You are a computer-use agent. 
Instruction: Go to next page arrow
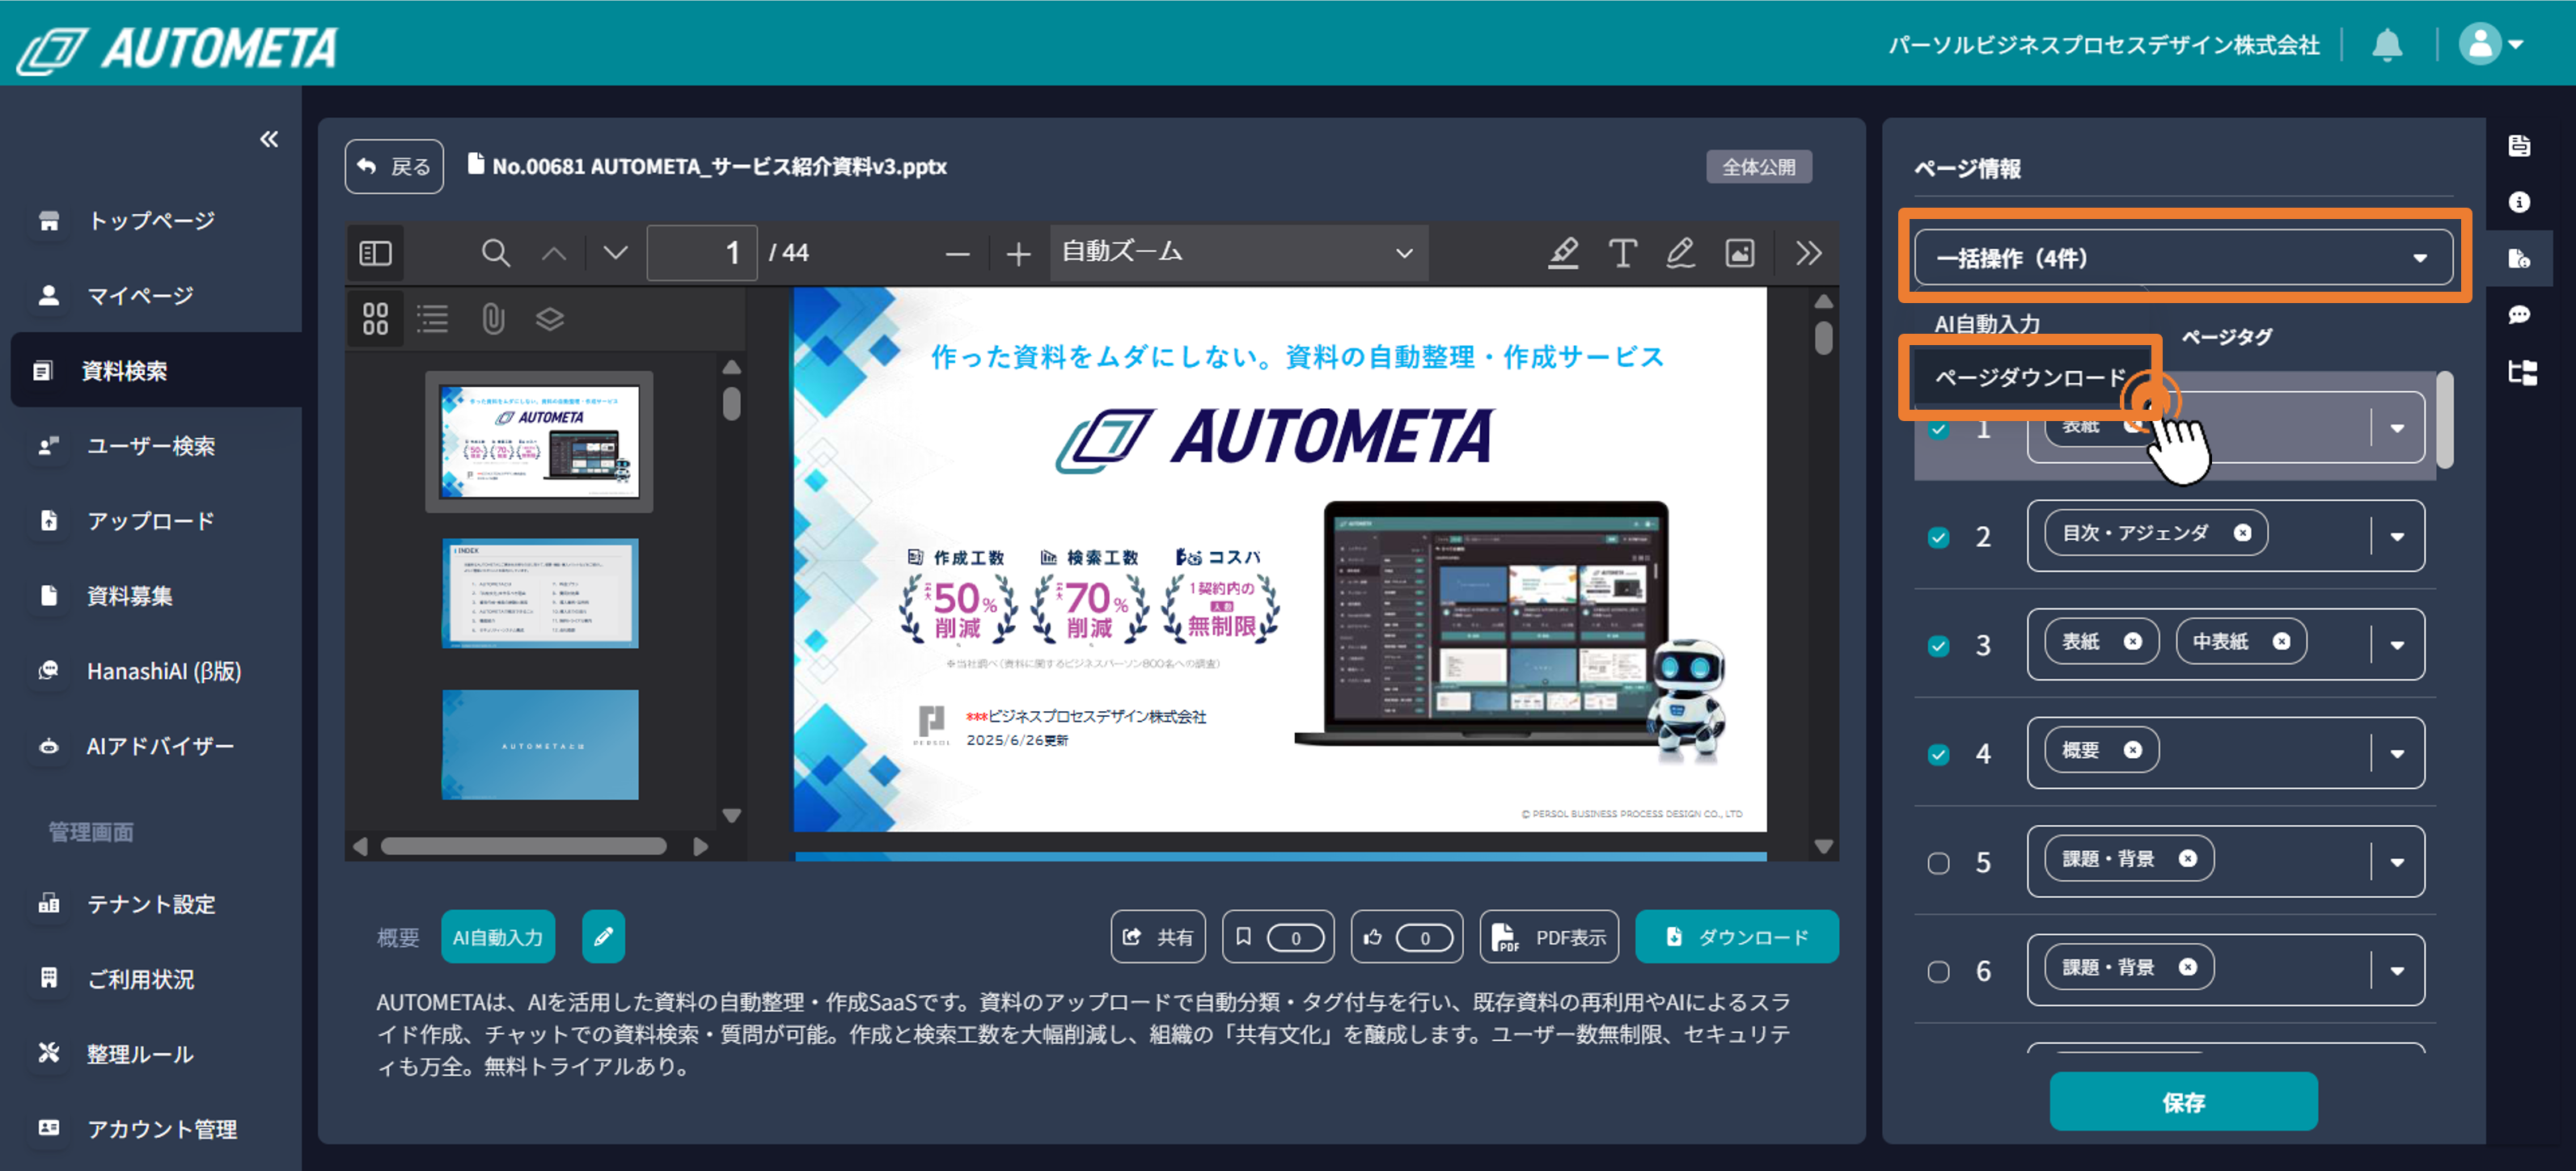point(615,254)
